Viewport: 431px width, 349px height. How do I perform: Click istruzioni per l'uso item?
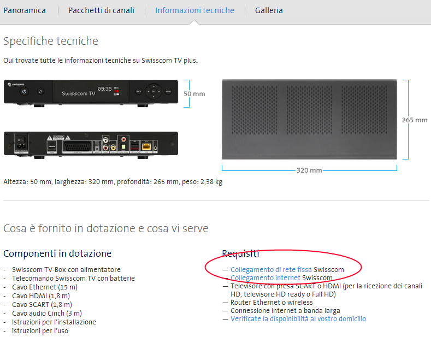pos(40,331)
